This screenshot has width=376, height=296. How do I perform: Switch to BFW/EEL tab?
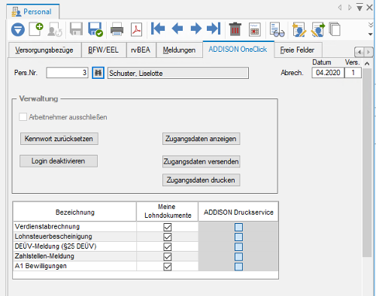pyautogui.click(x=104, y=50)
